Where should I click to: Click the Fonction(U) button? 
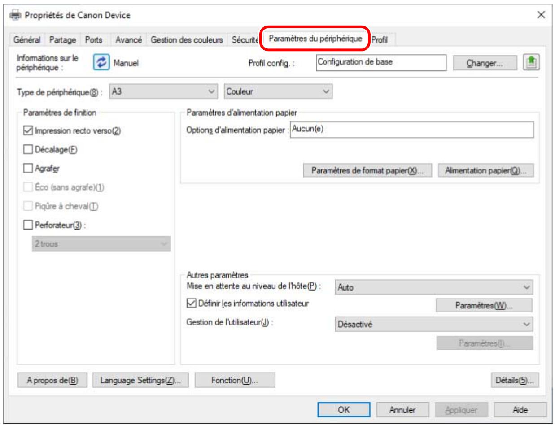235,381
